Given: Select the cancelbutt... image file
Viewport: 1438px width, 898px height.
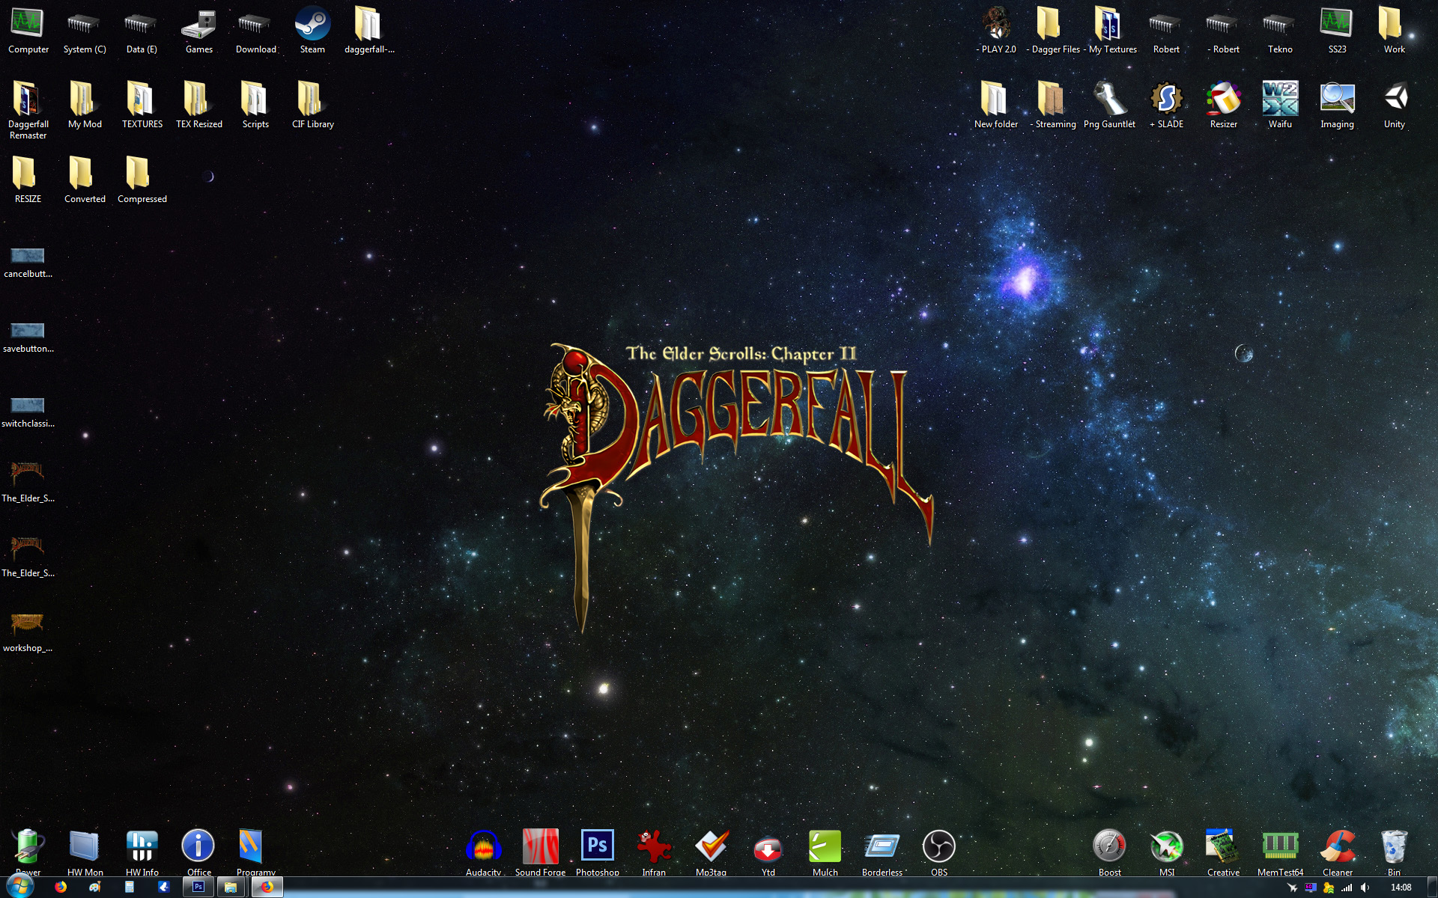Looking at the screenshot, I should [28, 263].
